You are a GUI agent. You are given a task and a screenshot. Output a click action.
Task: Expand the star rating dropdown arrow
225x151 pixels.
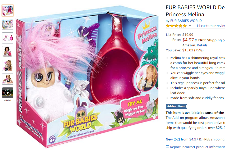pyautogui.click(x=190, y=26)
